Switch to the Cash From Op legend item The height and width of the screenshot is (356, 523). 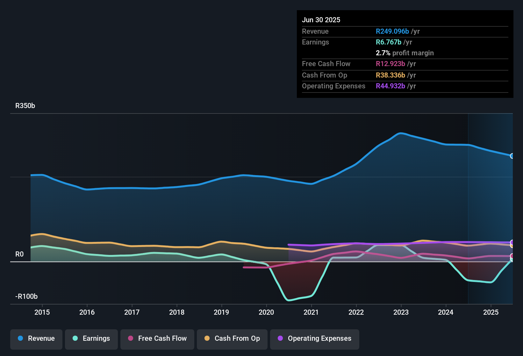click(x=232, y=339)
